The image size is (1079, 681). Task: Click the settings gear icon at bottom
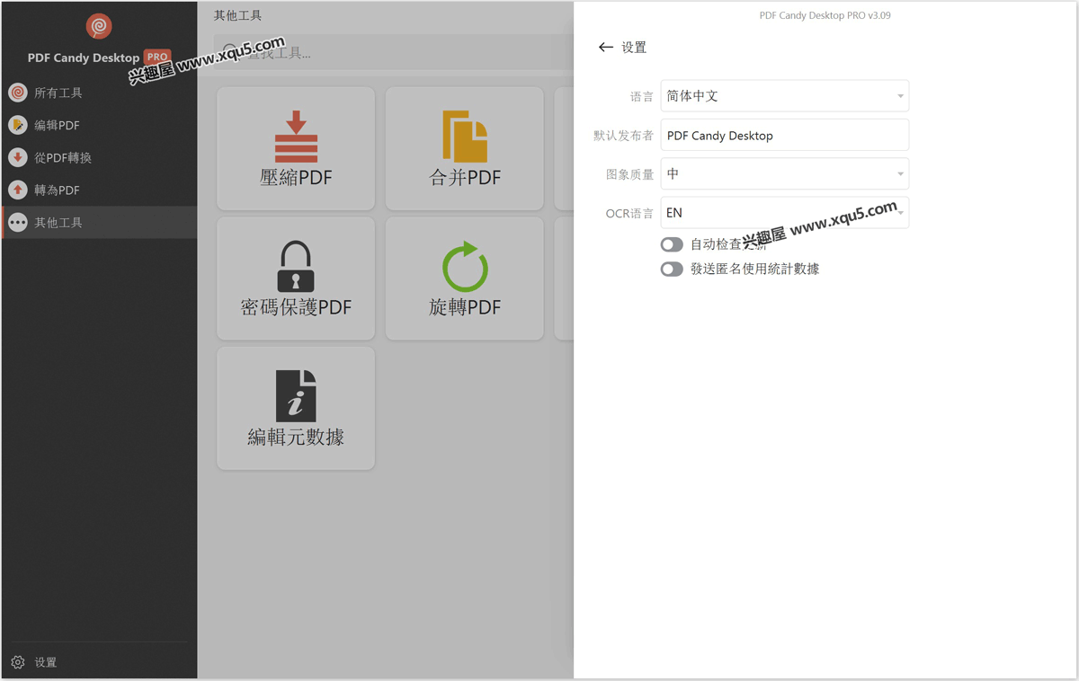pos(18,662)
